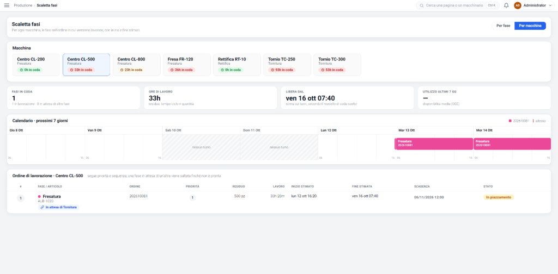Screen dimensions: 558x274
Task: Select the Centro CL-200 machine card
Action: [36, 65]
